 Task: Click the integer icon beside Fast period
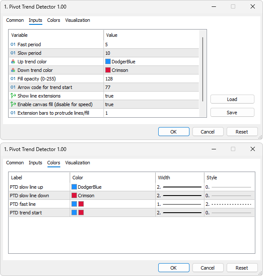click(x=13, y=45)
